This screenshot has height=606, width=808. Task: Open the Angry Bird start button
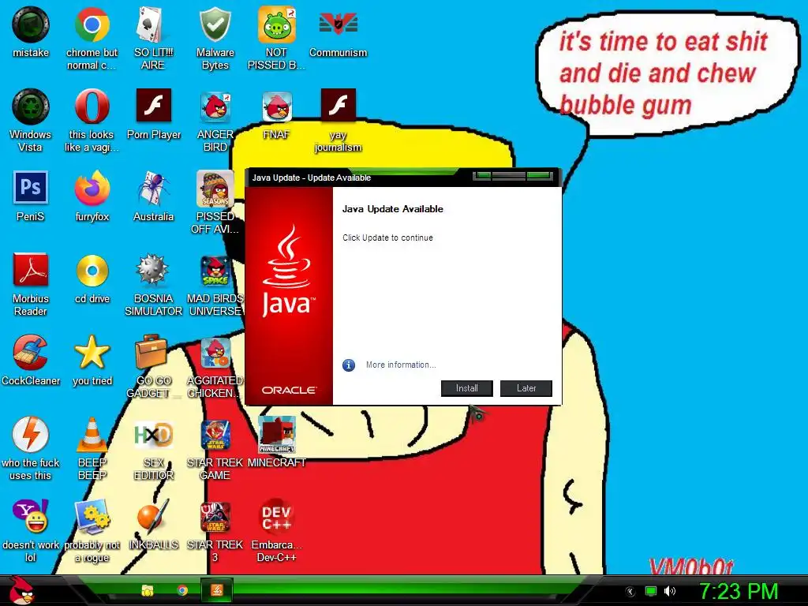(x=21, y=590)
